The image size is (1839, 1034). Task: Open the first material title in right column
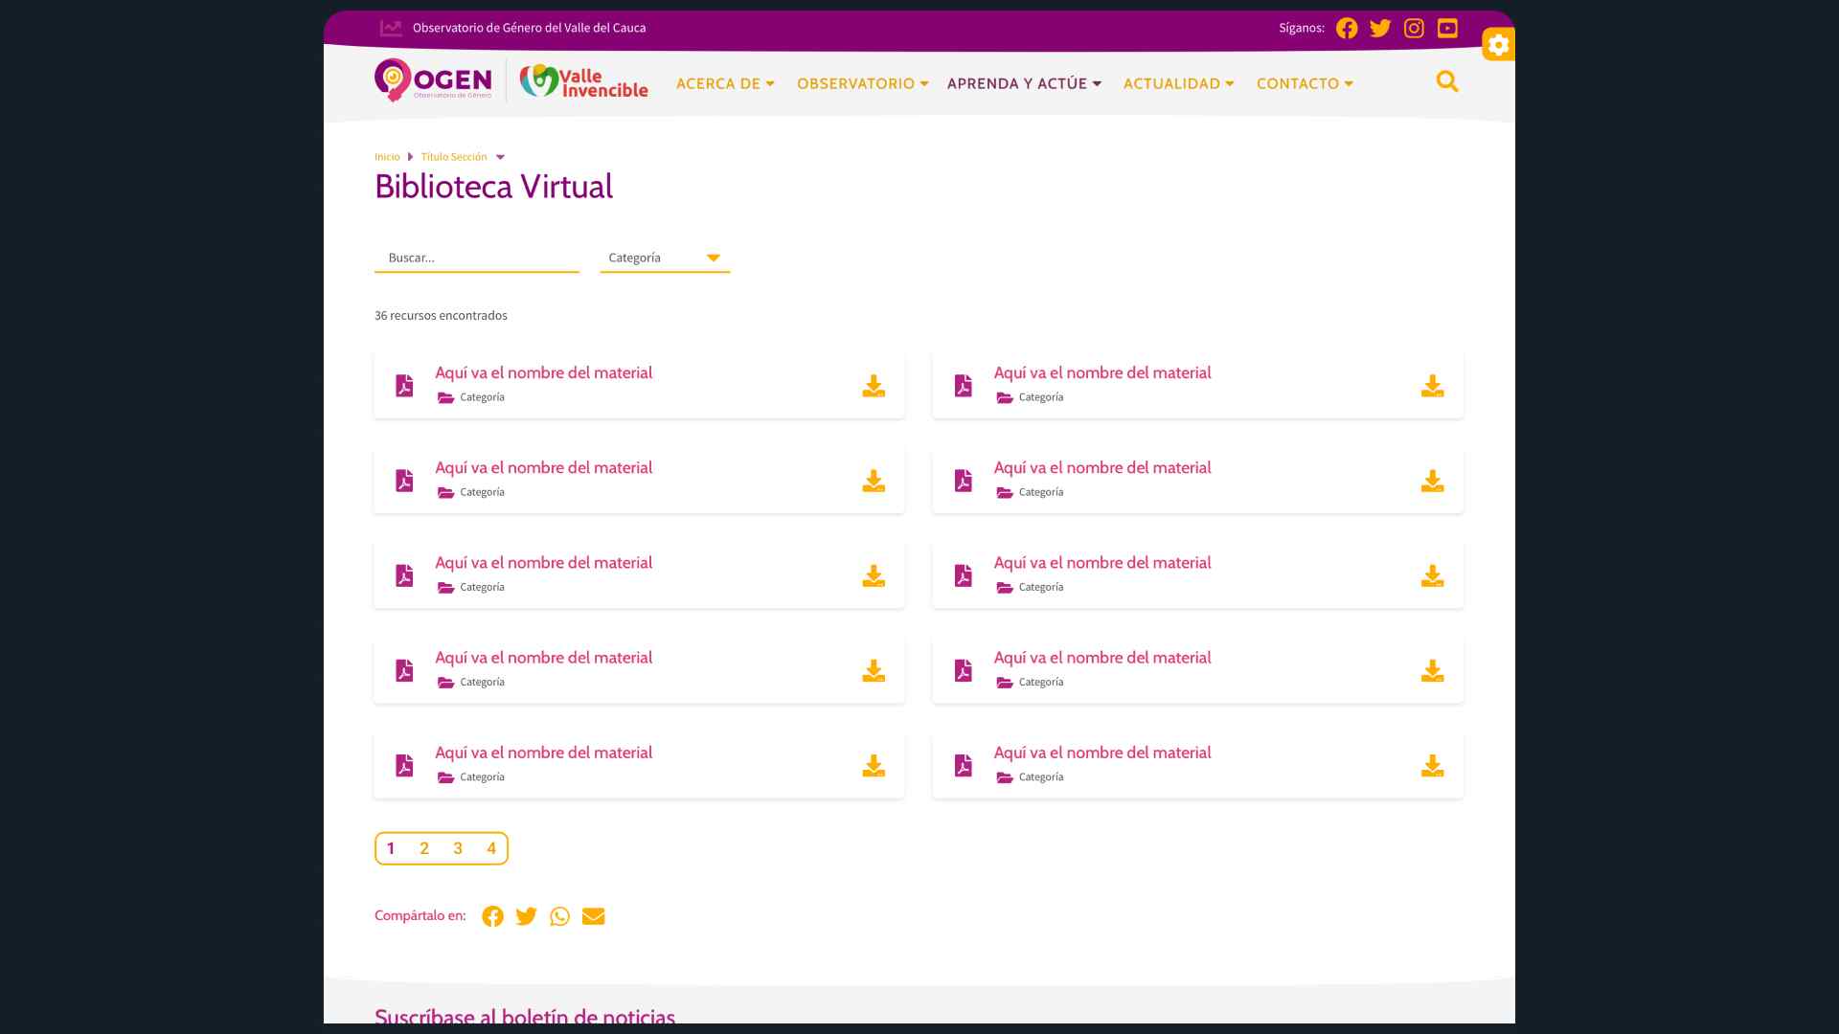coord(1101,372)
